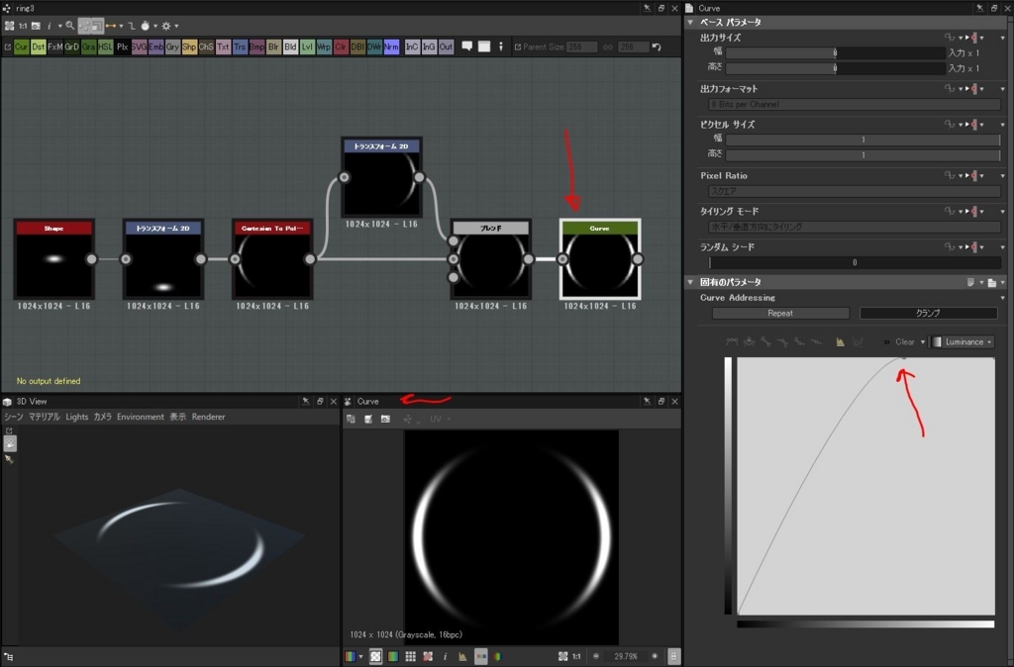Open the Renderer menu in 3D View
This screenshot has height=667, width=1014.
pos(208,417)
